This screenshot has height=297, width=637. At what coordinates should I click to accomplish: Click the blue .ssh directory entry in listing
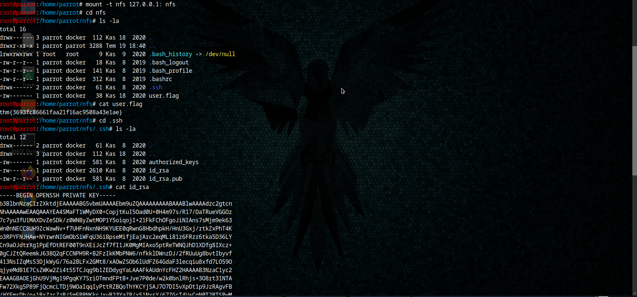(x=156, y=87)
